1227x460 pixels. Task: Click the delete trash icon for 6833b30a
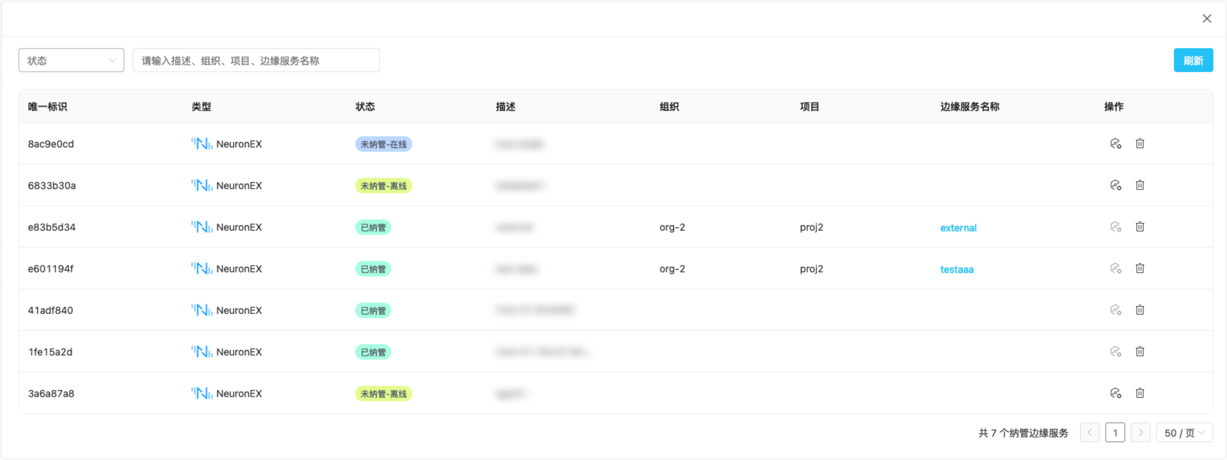click(1140, 185)
